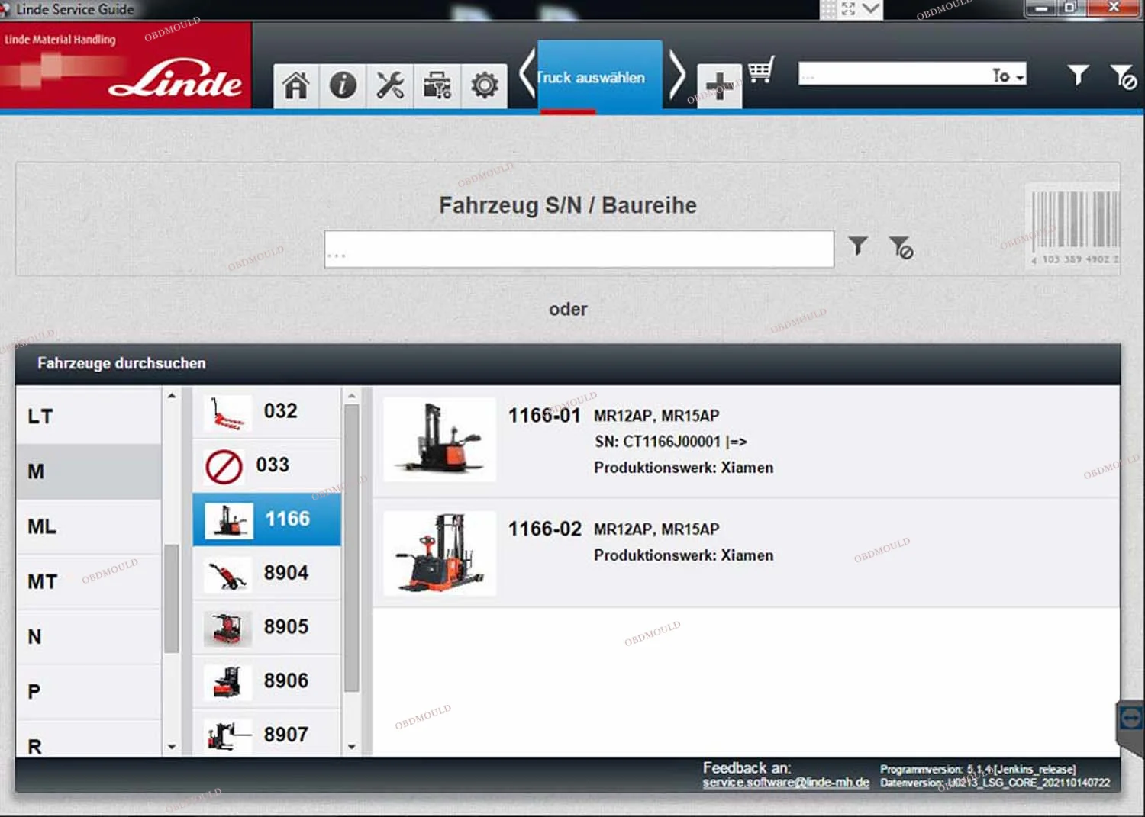Click the Fahrzeug S/N / Baureihe input field

coord(579,249)
